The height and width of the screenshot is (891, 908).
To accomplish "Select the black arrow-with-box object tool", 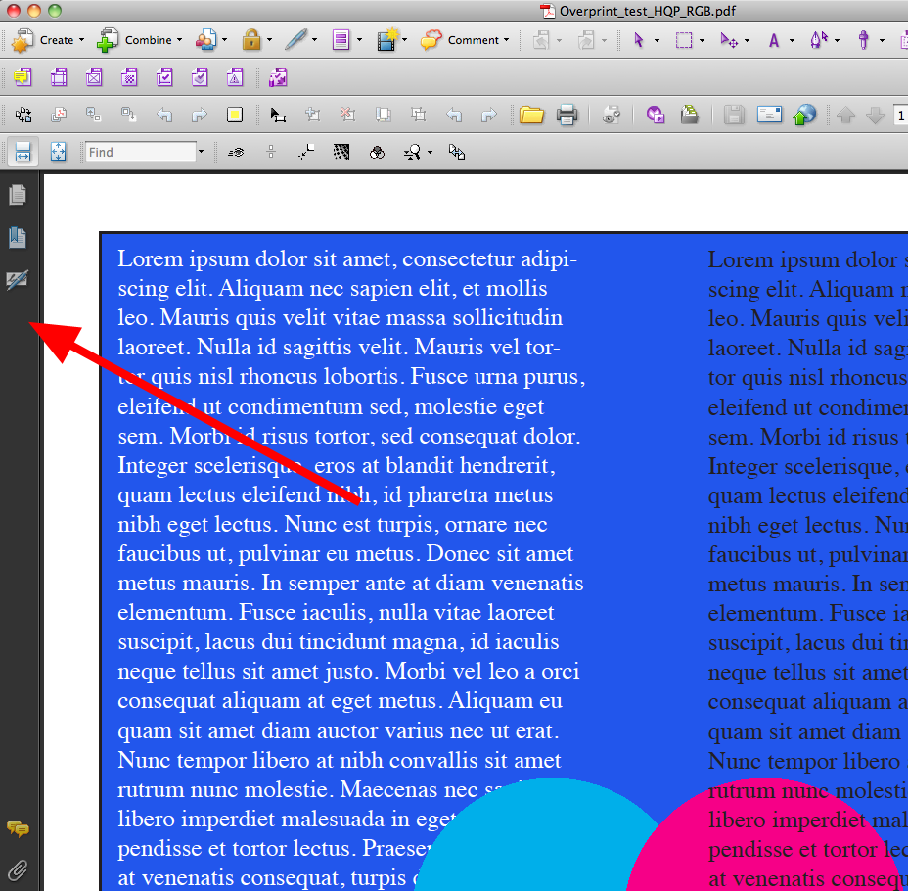I will [x=278, y=115].
